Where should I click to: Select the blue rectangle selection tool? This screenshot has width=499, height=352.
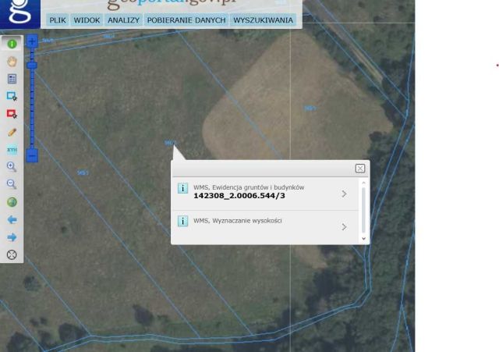click(12, 96)
